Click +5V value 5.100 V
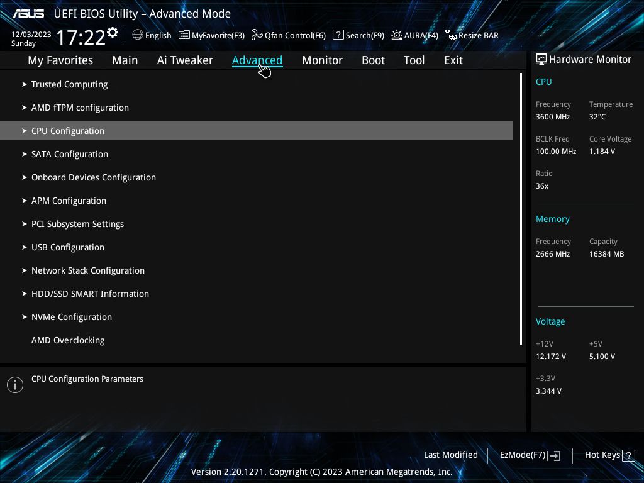This screenshot has height=483, width=644. point(602,357)
